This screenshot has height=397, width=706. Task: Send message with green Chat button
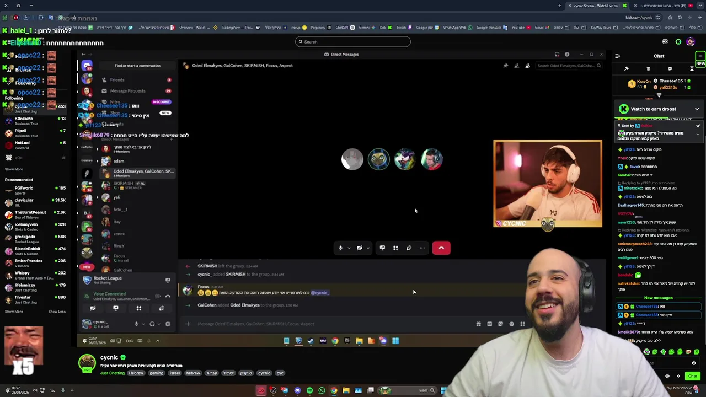(x=693, y=376)
